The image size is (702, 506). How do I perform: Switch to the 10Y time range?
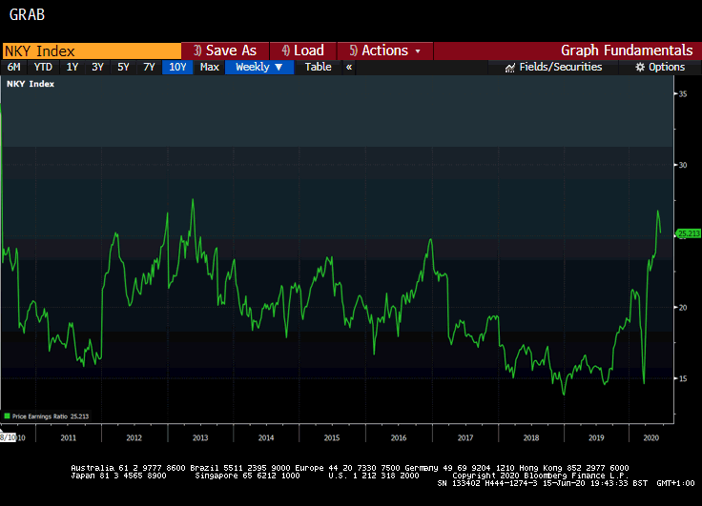[176, 67]
